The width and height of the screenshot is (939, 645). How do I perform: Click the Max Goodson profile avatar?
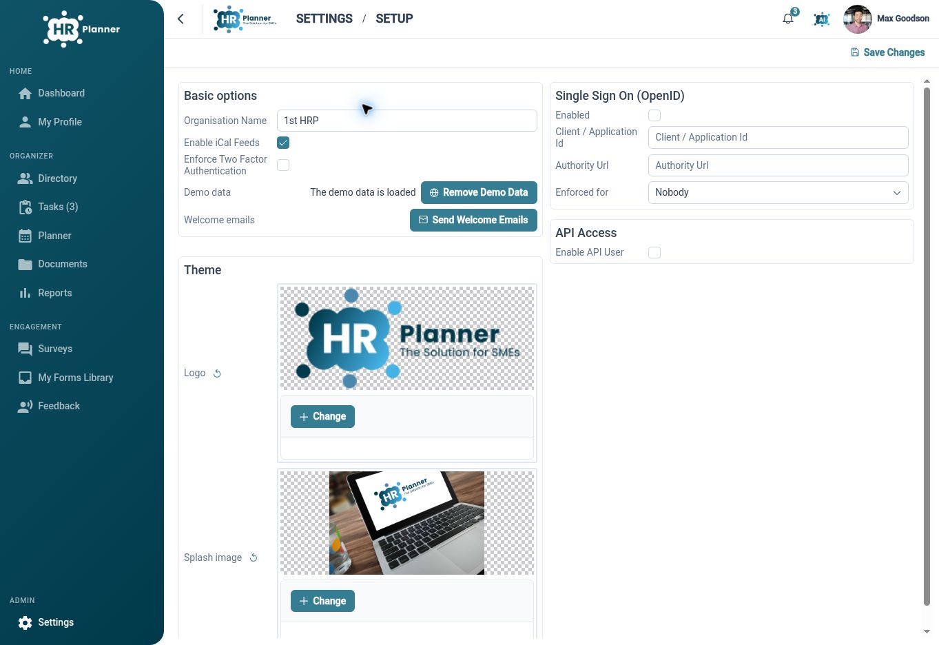pyautogui.click(x=857, y=19)
